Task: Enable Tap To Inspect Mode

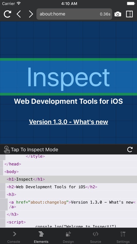Action: [x=31, y=150]
